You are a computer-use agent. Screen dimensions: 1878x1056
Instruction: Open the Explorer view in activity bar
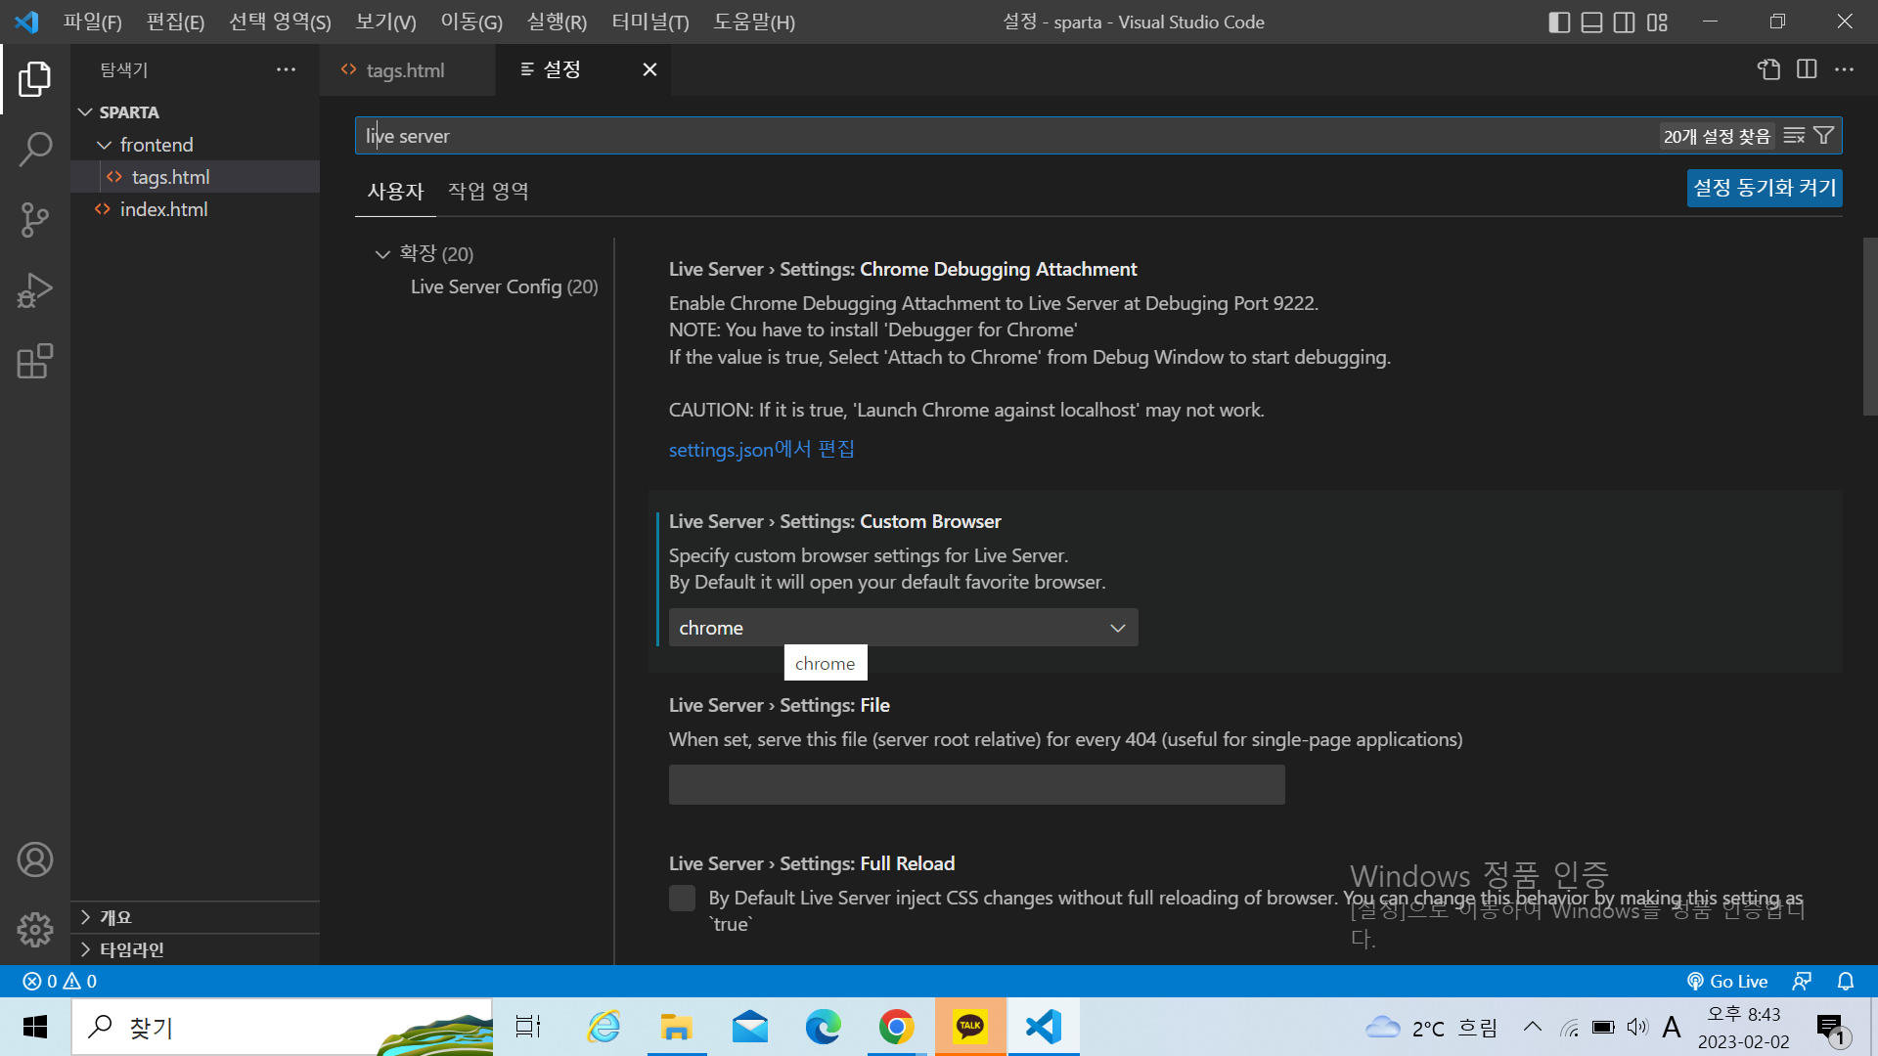(x=35, y=79)
